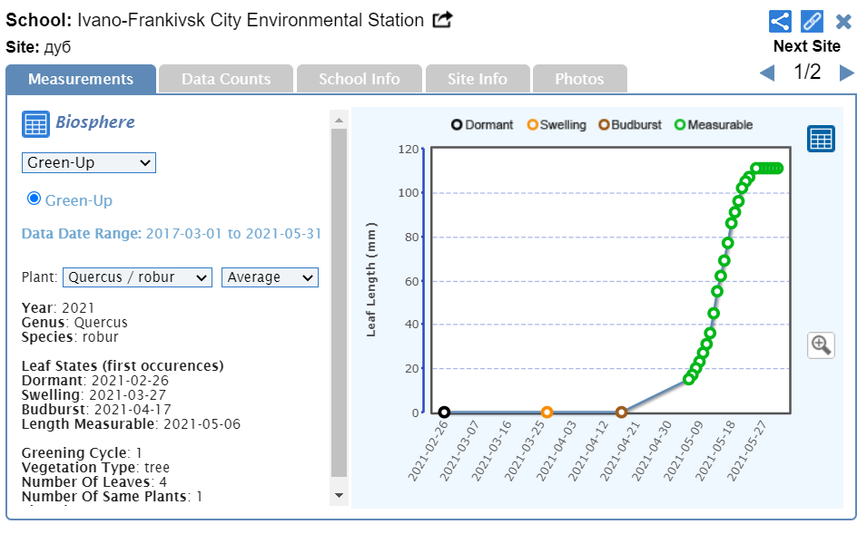Switch to the Photos tab
867x534 pixels.
click(579, 79)
